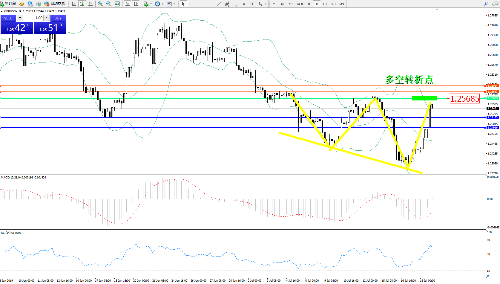The image size is (500, 284).
Task: Select the text label 'A' tool
Action: coord(244,4)
